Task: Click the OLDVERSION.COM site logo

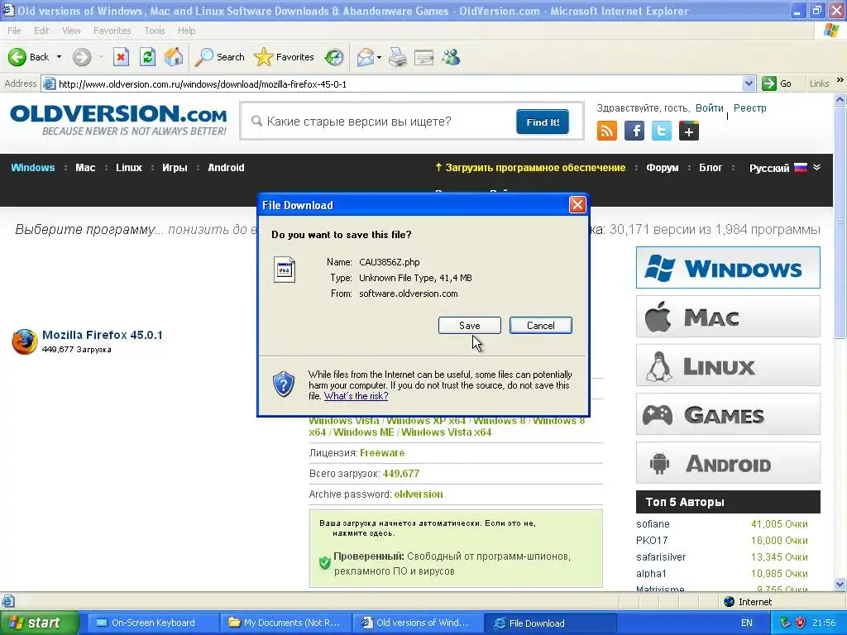Action: [118, 120]
